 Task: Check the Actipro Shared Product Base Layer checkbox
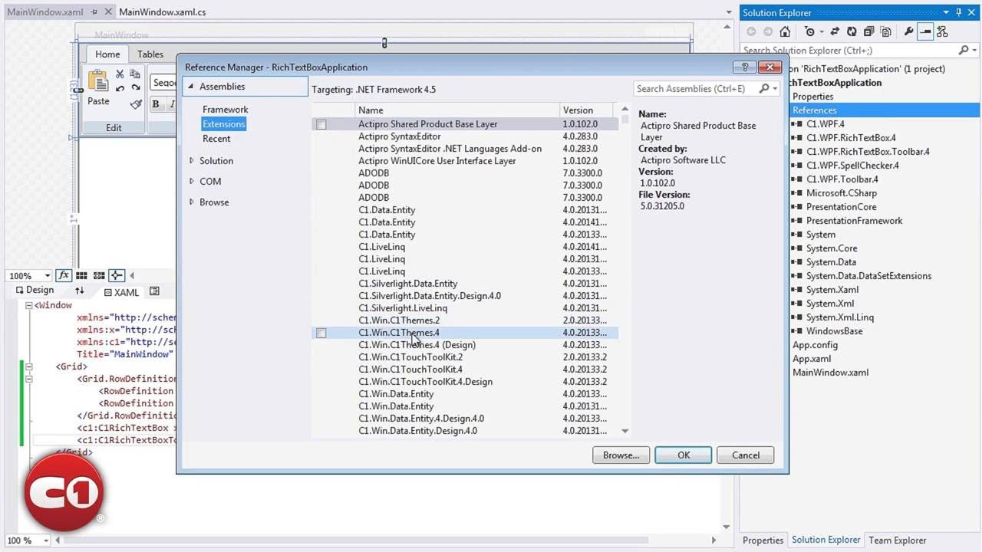tap(321, 124)
